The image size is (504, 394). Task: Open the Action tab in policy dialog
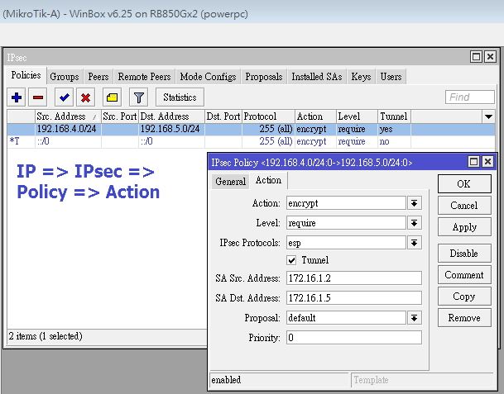[x=268, y=180]
